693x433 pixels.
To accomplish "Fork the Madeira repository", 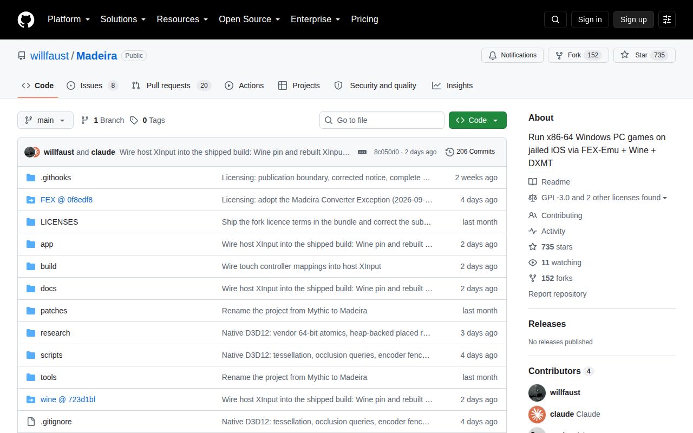I will click(x=578, y=55).
